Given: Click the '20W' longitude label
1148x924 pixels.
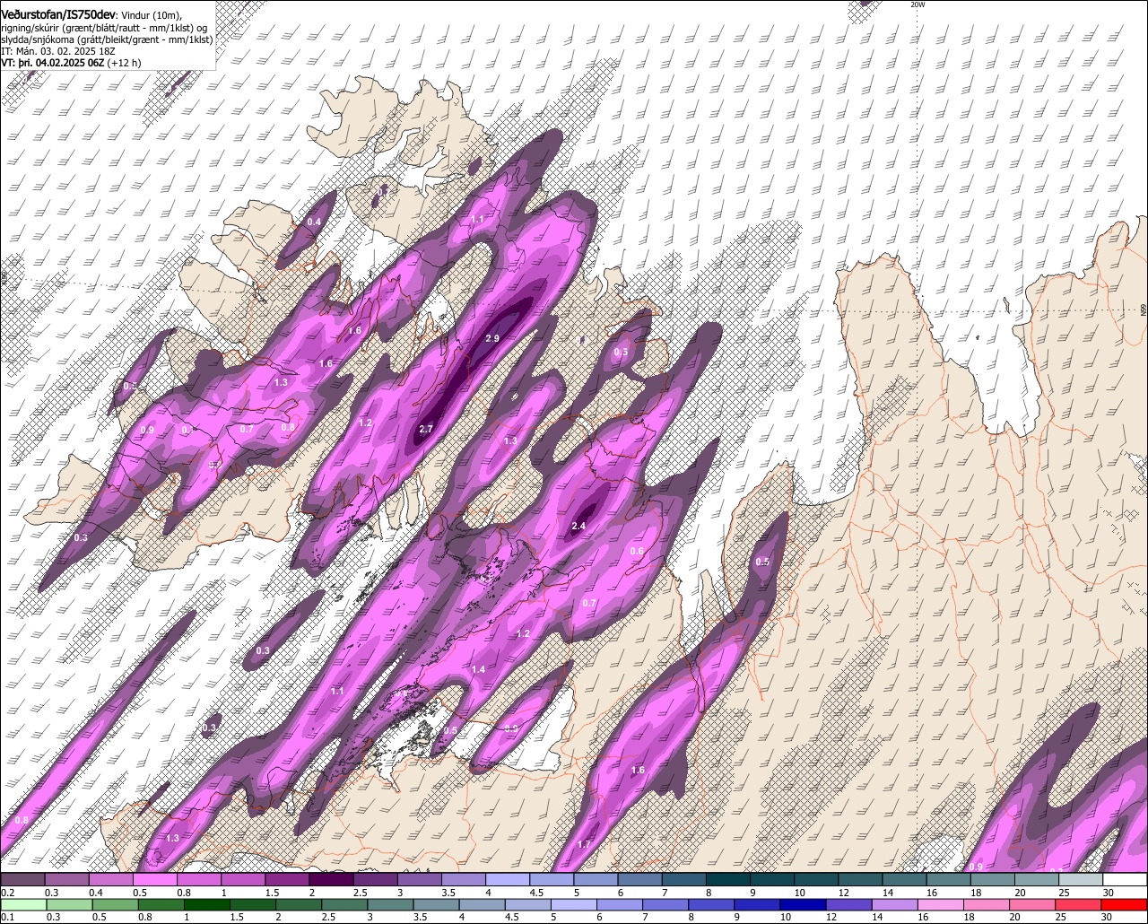Looking at the screenshot, I should pyautogui.click(x=917, y=4).
